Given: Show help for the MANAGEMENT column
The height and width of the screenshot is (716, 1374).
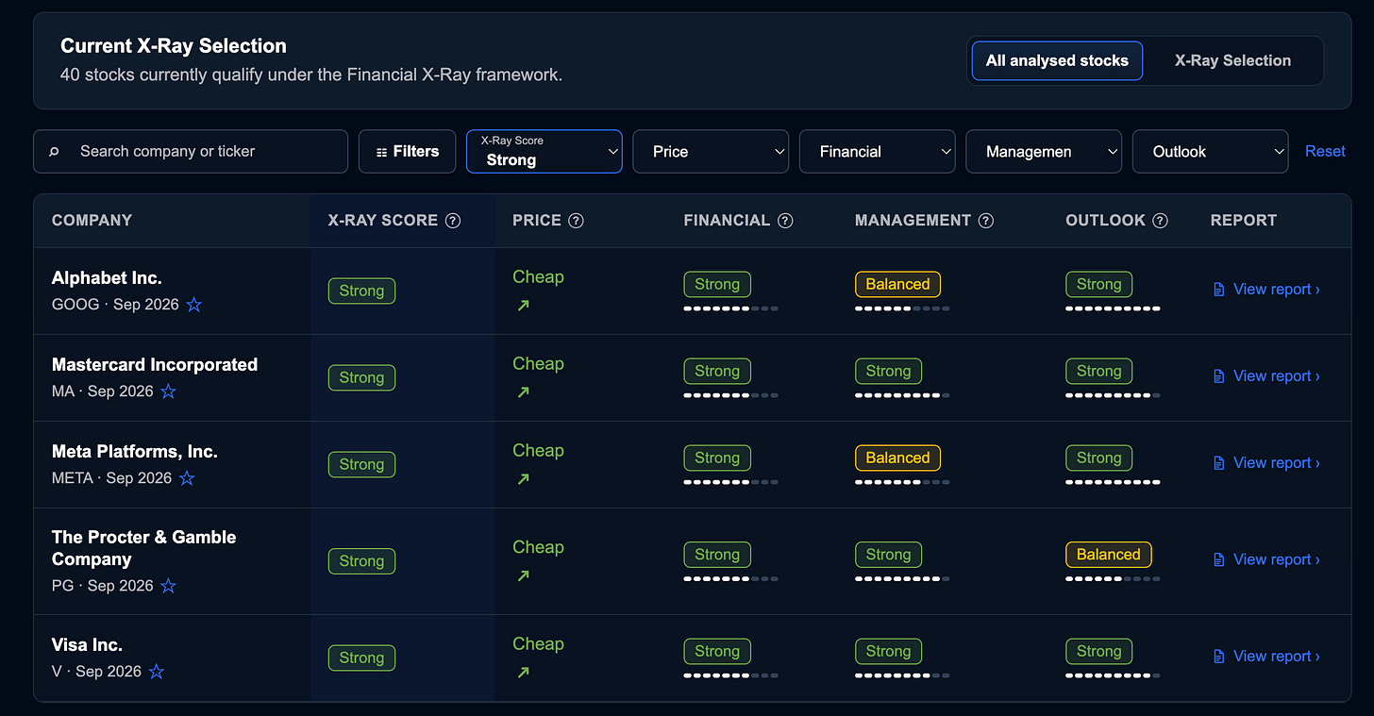Looking at the screenshot, I should click(x=986, y=221).
